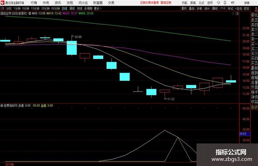This screenshot has height=166, width=258.
Task: Click the 复权 toolbar button
Action: click(x=184, y=8)
